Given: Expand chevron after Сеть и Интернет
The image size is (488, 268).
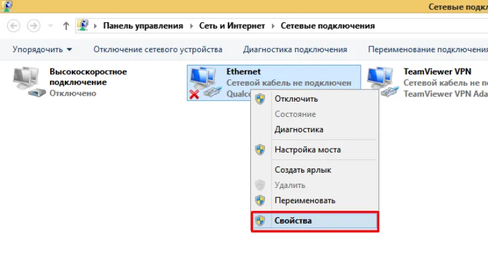Looking at the screenshot, I should tap(273, 26).
